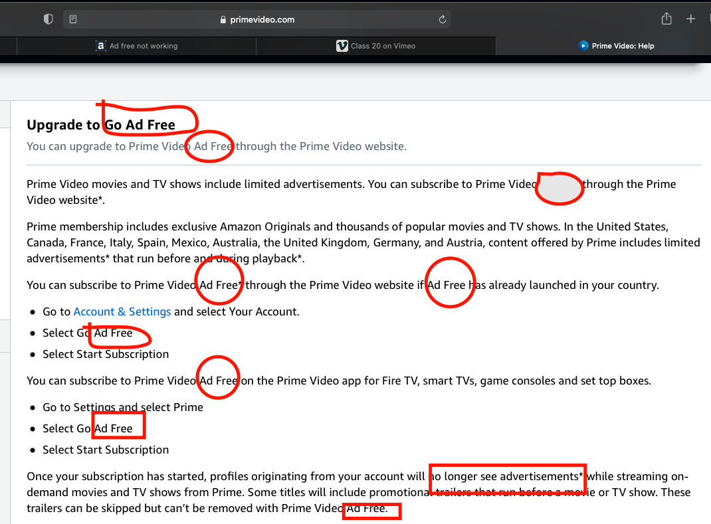Screen dimensions: 711x524
Task: Open the Account & Settings link
Action: click(x=122, y=311)
